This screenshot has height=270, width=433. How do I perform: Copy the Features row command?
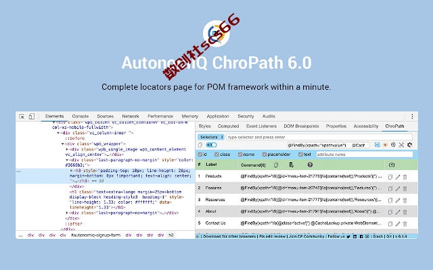click(390, 189)
